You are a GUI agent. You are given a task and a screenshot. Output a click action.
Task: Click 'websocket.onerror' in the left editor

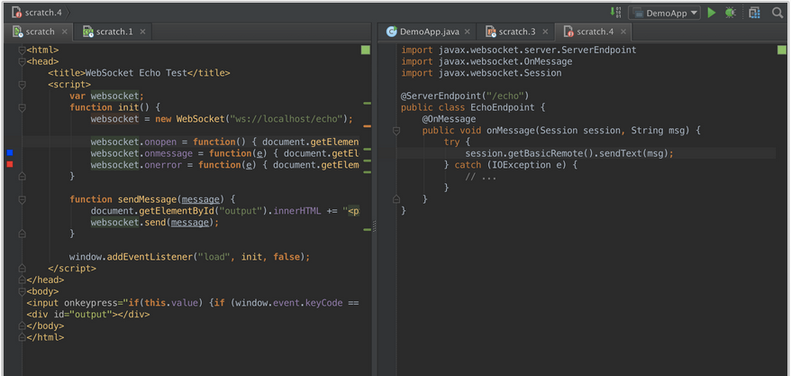136,165
